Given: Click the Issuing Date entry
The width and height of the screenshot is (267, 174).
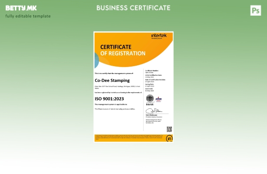Looking at the screenshot, I should (150, 86).
